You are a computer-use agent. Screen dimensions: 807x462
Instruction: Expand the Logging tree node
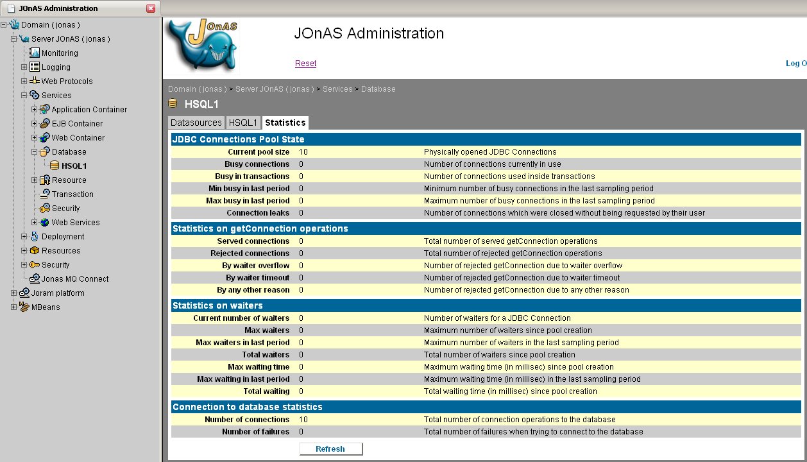coord(24,67)
